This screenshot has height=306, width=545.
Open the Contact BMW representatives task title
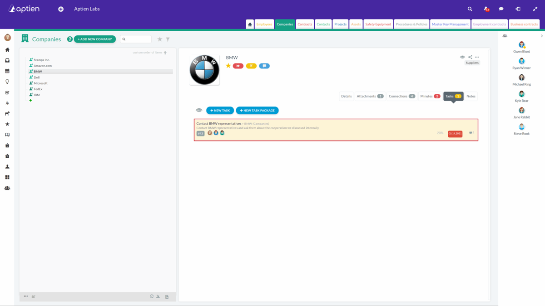pyautogui.click(x=219, y=123)
